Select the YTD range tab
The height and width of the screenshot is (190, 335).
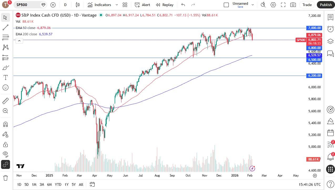click(x=58, y=184)
